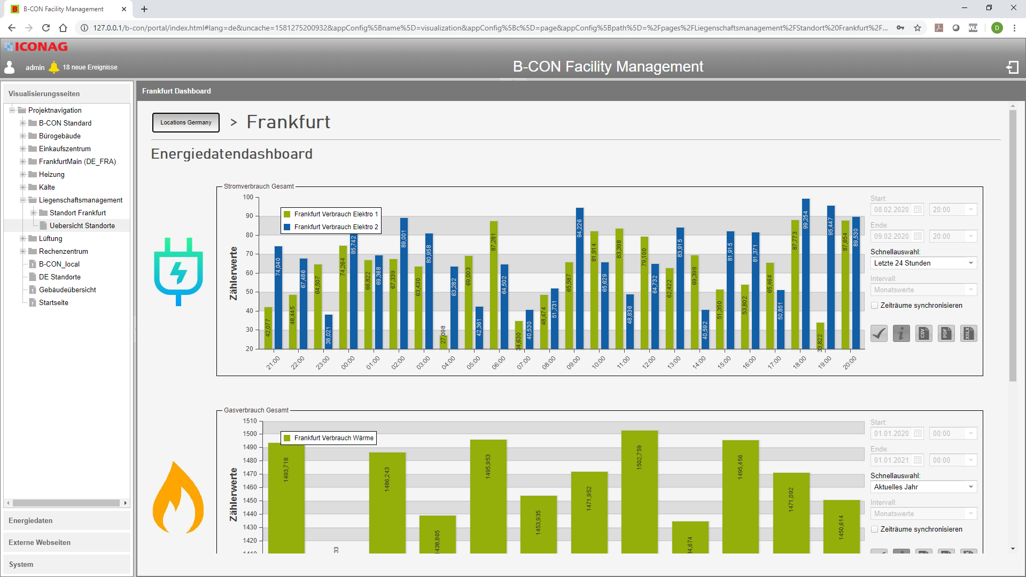Enable Zeiträume synchronisieren for Stromverbrauch chart
This screenshot has height=577, width=1026.
pos(875,306)
